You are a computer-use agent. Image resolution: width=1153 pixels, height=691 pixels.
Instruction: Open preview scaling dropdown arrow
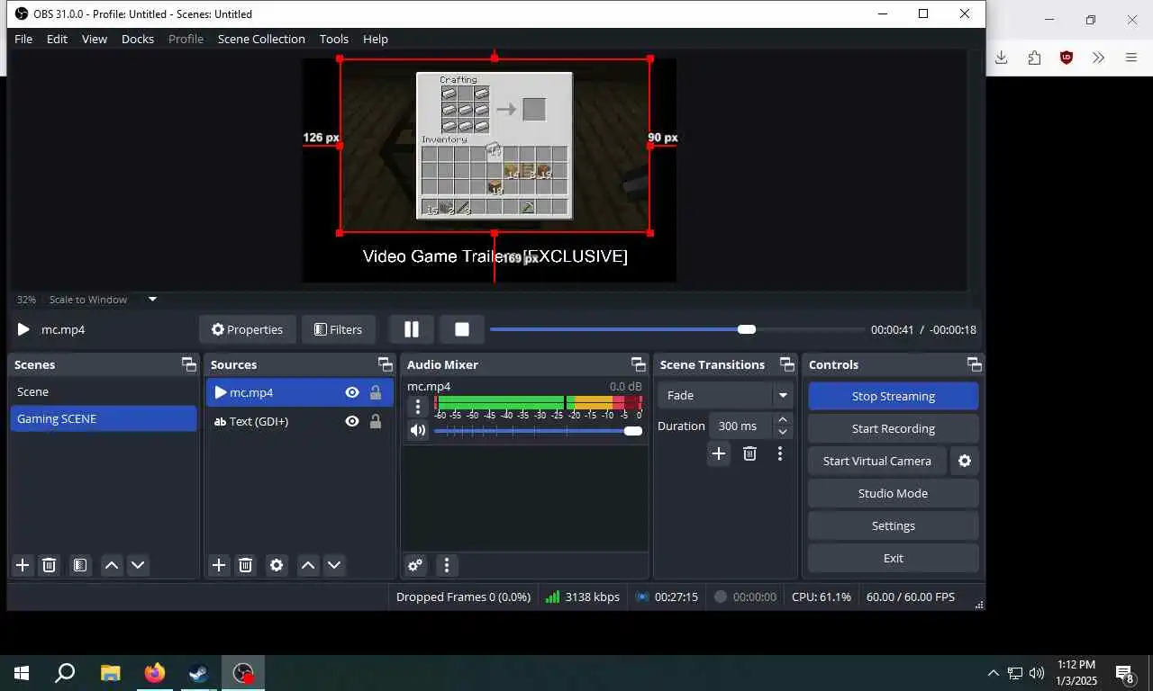click(x=152, y=300)
